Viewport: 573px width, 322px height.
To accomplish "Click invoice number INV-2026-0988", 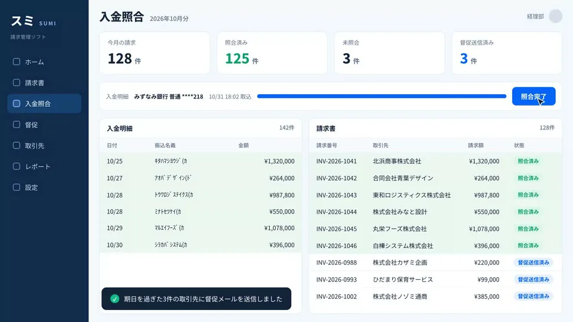I will (x=337, y=262).
